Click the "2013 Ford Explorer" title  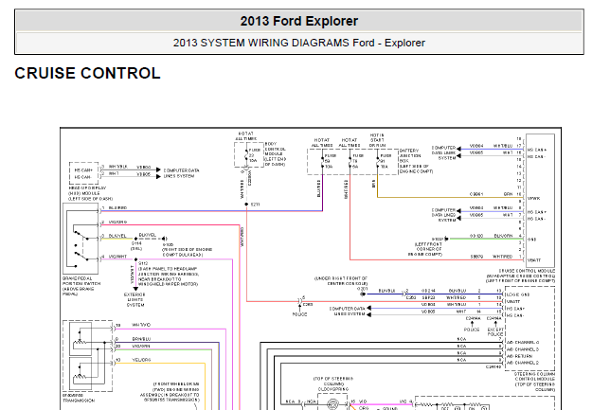[x=298, y=21]
